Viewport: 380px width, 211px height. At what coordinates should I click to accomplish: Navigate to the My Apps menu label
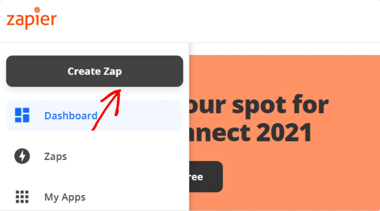[x=65, y=197]
